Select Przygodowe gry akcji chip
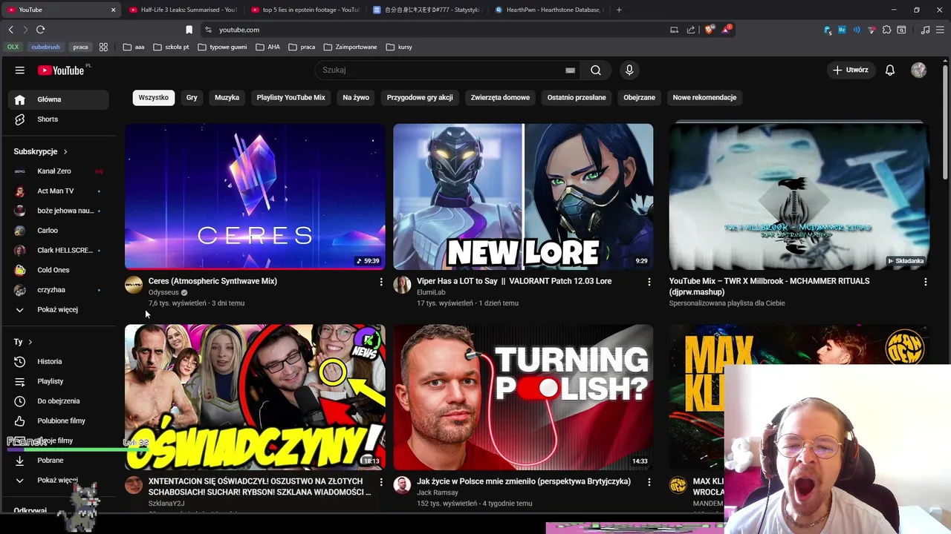The image size is (951, 534). point(420,98)
